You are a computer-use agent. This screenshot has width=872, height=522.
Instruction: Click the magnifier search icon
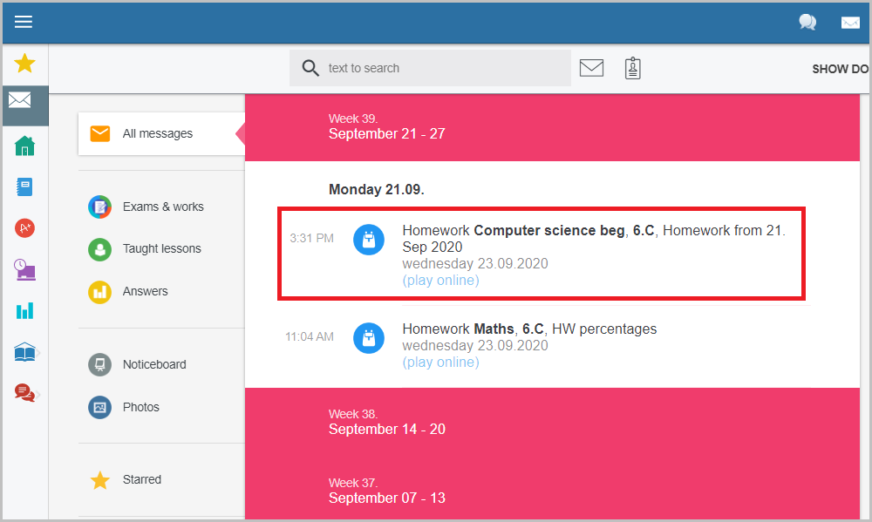[310, 68]
